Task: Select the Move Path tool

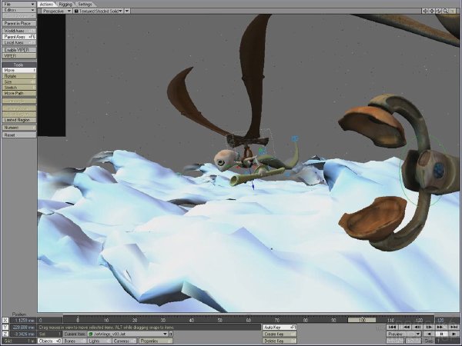Action: pyautogui.click(x=19, y=93)
